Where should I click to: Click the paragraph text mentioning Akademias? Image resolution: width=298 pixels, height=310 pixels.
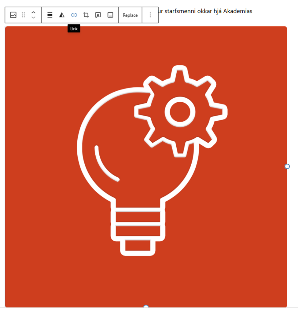click(x=205, y=11)
